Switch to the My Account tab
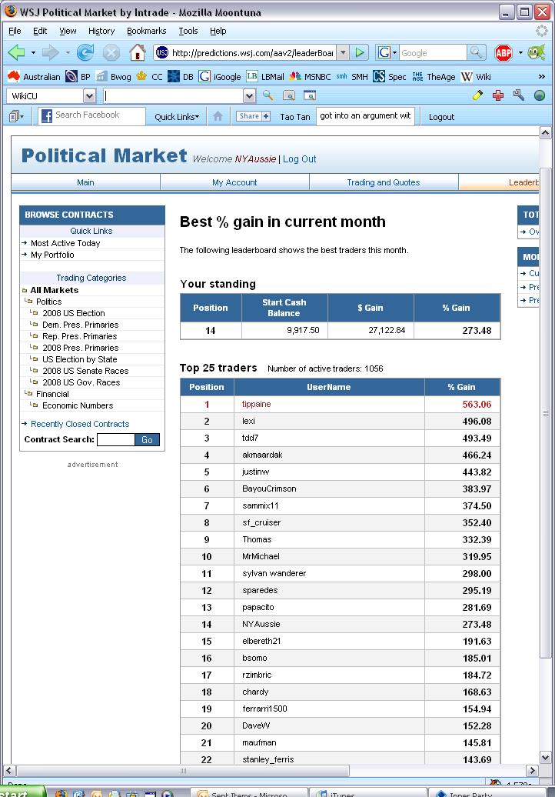555x797 pixels. (234, 182)
